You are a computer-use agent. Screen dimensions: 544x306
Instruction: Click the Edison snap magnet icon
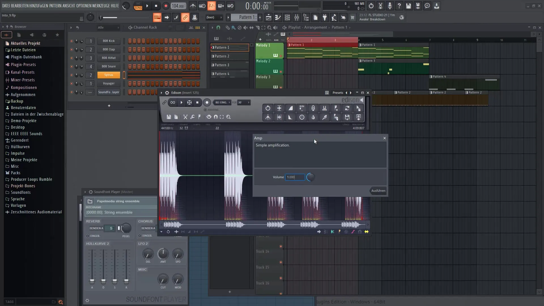pos(216,117)
